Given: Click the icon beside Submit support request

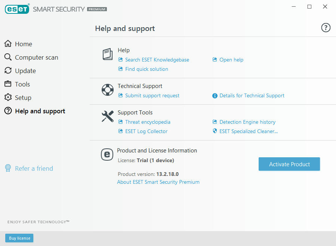Looking at the screenshot, I should click(120, 95).
